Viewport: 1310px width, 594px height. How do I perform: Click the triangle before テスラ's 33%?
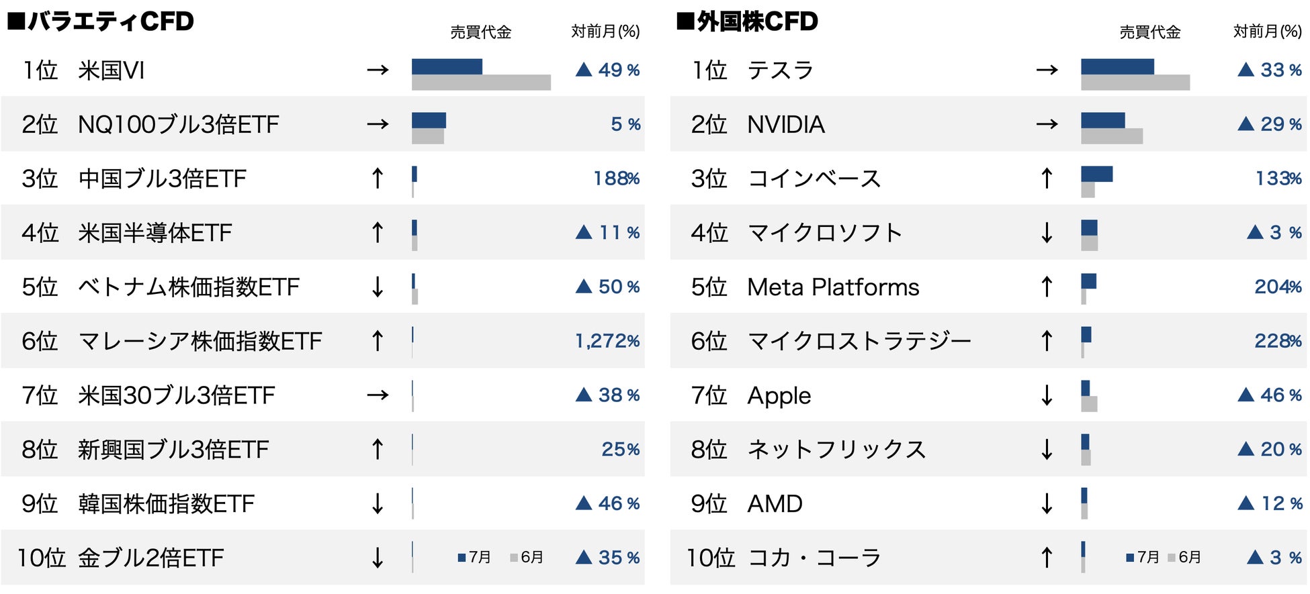[x=1246, y=70]
